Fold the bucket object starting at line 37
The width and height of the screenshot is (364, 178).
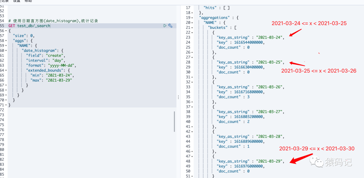192,107
